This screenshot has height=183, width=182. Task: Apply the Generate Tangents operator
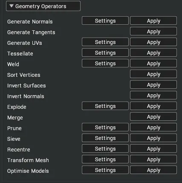(153, 31)
